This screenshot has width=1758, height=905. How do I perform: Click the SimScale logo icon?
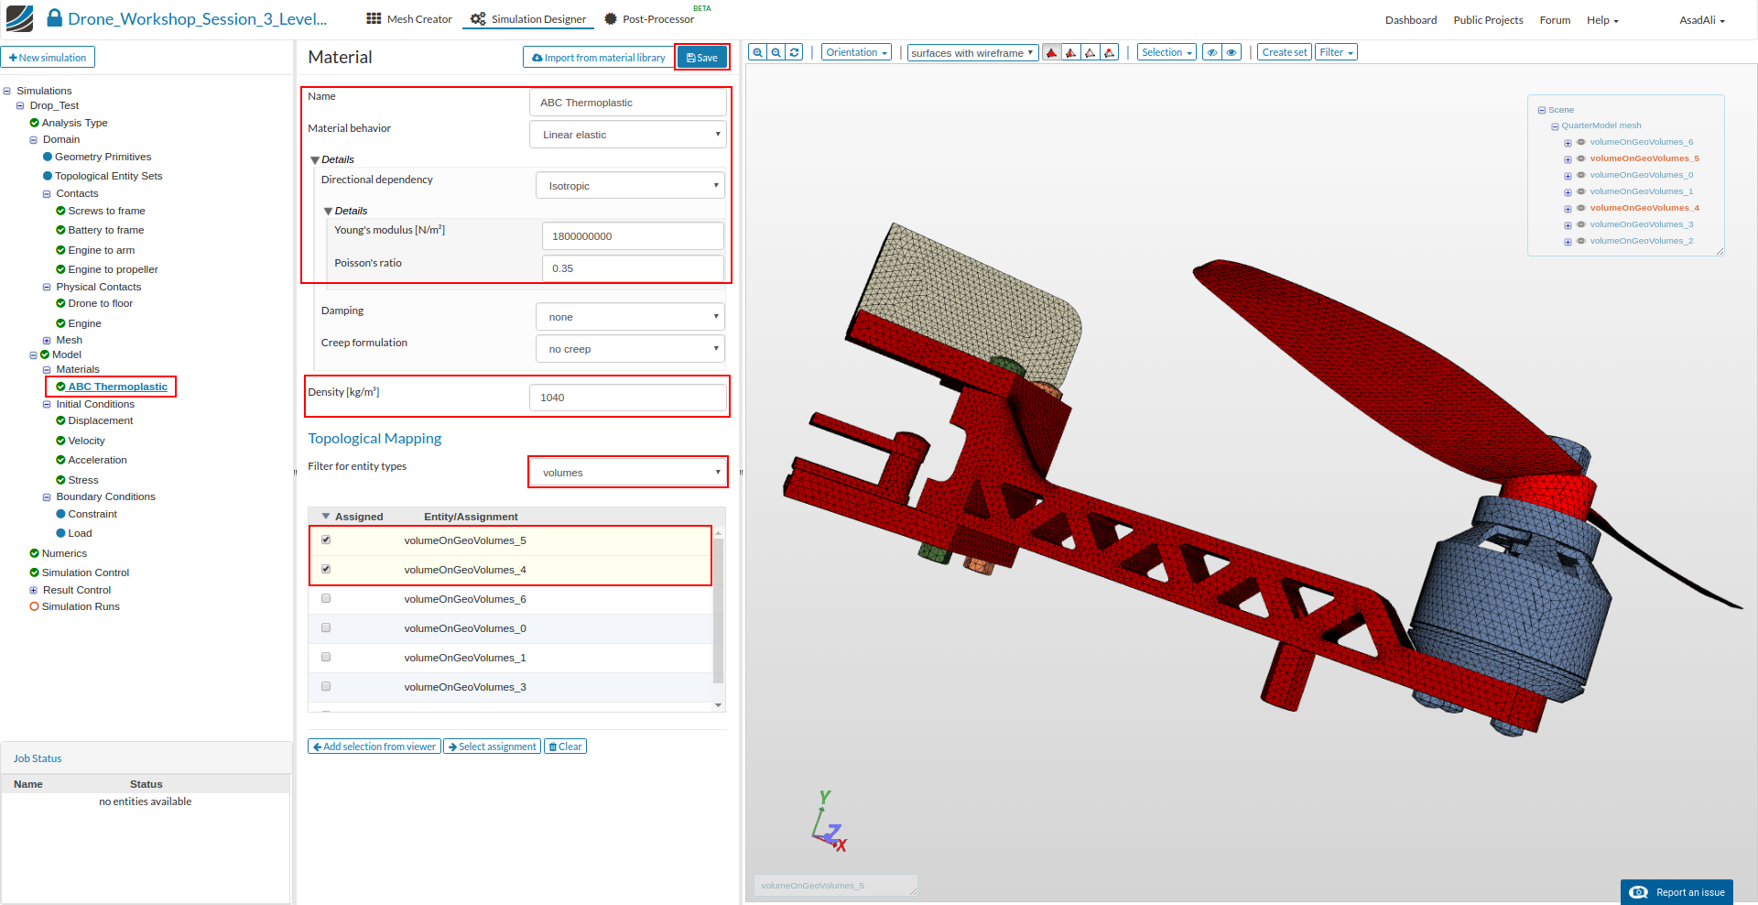[19, 18]
